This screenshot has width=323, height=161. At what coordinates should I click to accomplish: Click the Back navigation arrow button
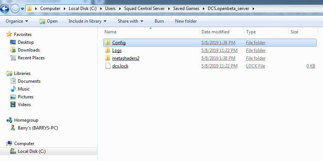(5, 9)
